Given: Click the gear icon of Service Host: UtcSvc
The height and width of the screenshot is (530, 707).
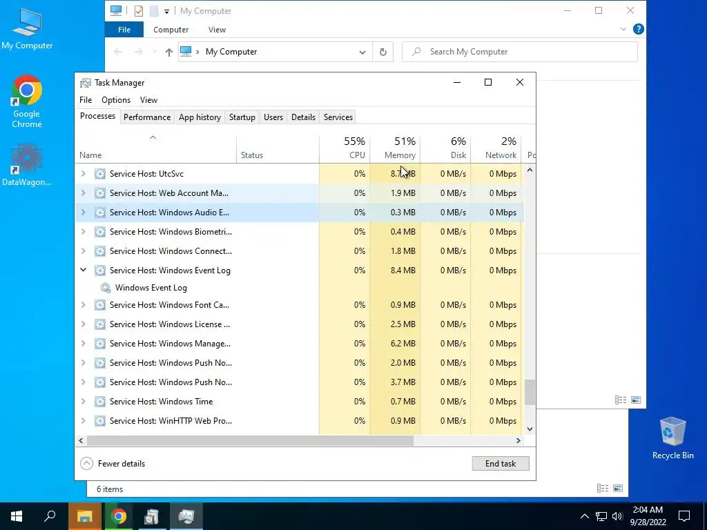Looking at the screenshot, I should coord(99,173).
